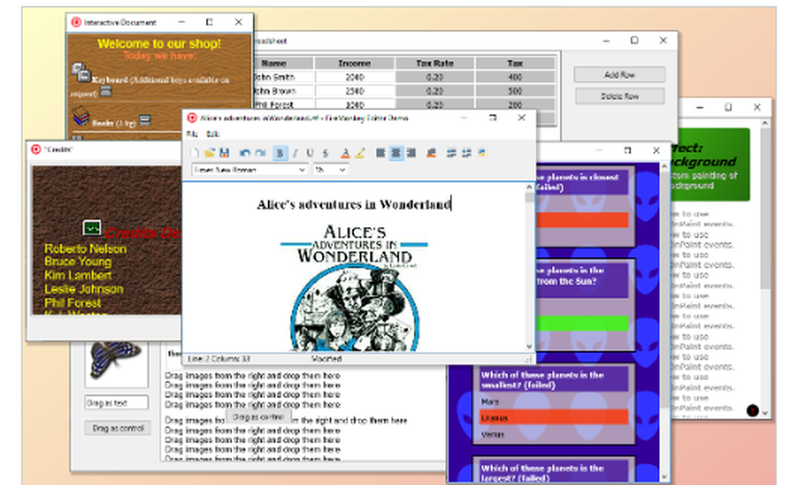Click the first of the two list icons
The image size is (792, 485).
[x=451, y=153]
